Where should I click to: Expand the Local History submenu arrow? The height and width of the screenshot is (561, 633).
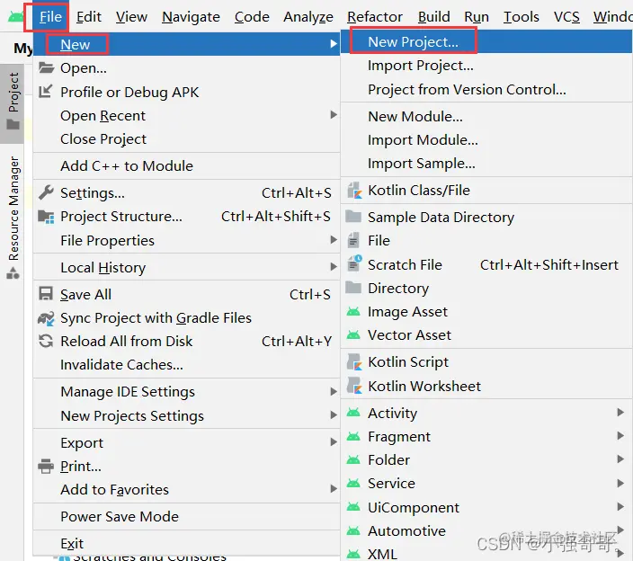[334, 267]
